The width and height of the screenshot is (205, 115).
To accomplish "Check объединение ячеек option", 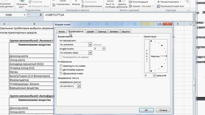I will click(x=61, y=73).
